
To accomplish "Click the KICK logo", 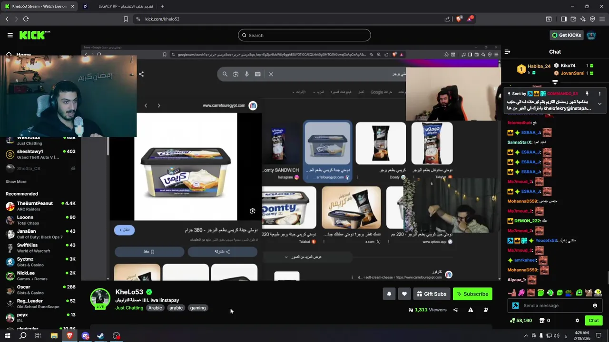I will (x=35, y=35).
